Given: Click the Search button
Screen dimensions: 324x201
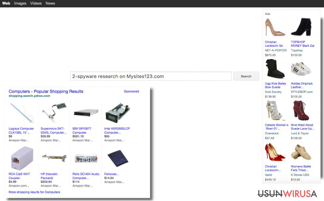Looking at the screenshot, I should coord(246,76).
